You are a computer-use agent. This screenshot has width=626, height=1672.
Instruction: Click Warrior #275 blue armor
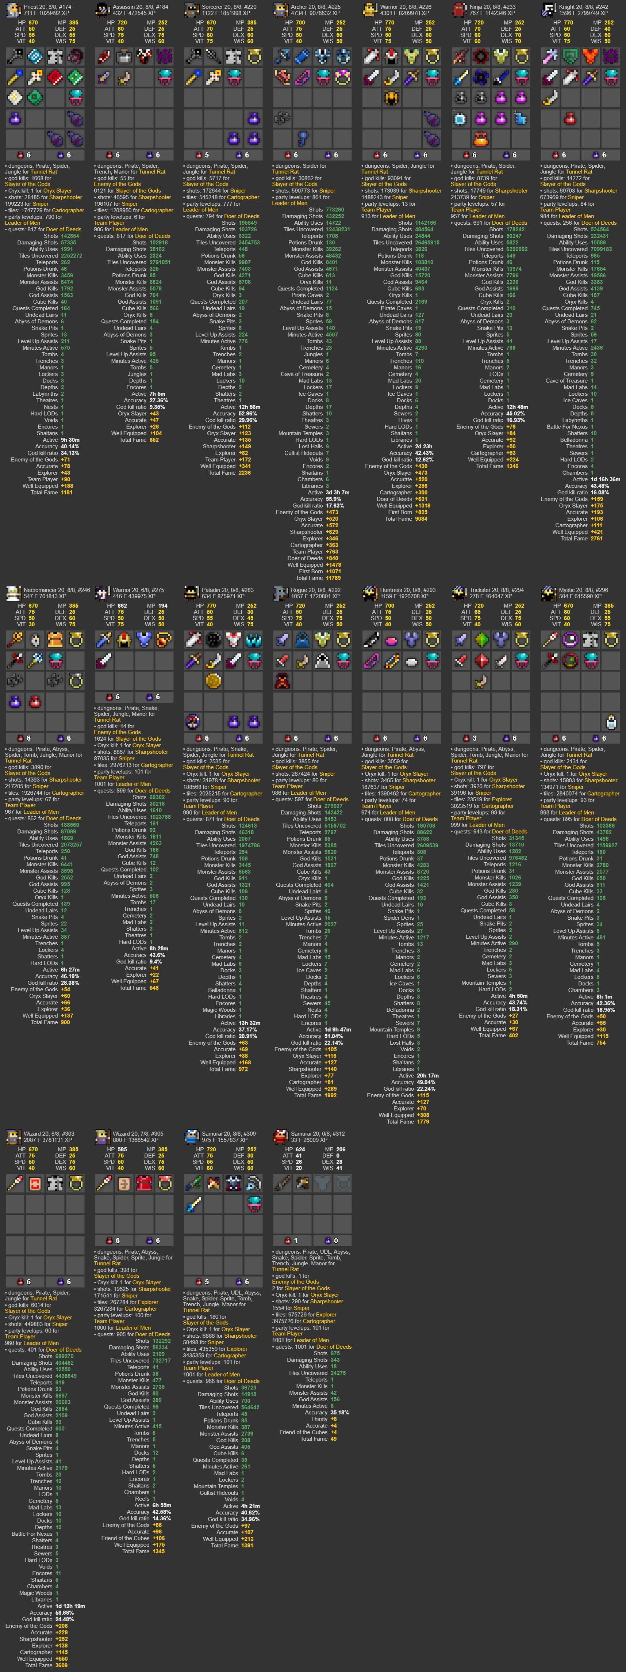tap(145, 639)
